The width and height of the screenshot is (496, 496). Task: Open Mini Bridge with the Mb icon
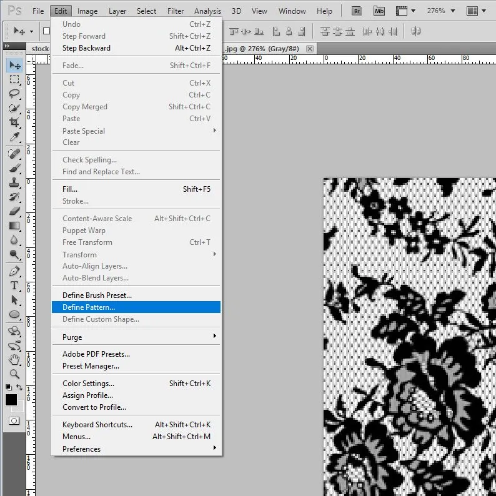pos(379,11)
